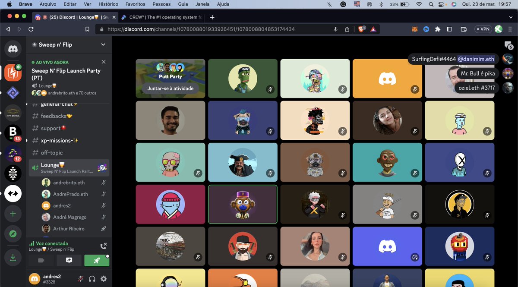The width and height of the screenshot is (518, 287).
Task: Open a new browser tab
Action: coord(212,17)
